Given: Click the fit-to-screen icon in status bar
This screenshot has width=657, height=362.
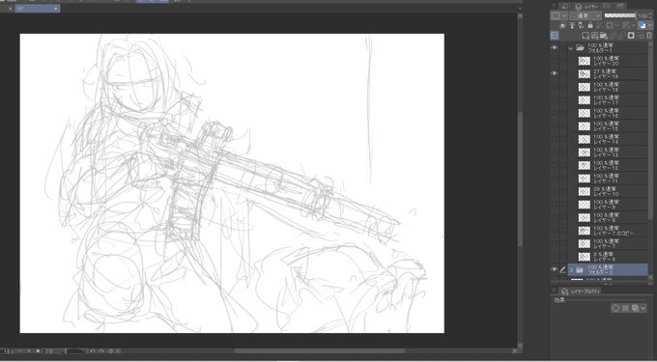Looking at the screenshot, I should pyautogui.click(x=38, y=350).
